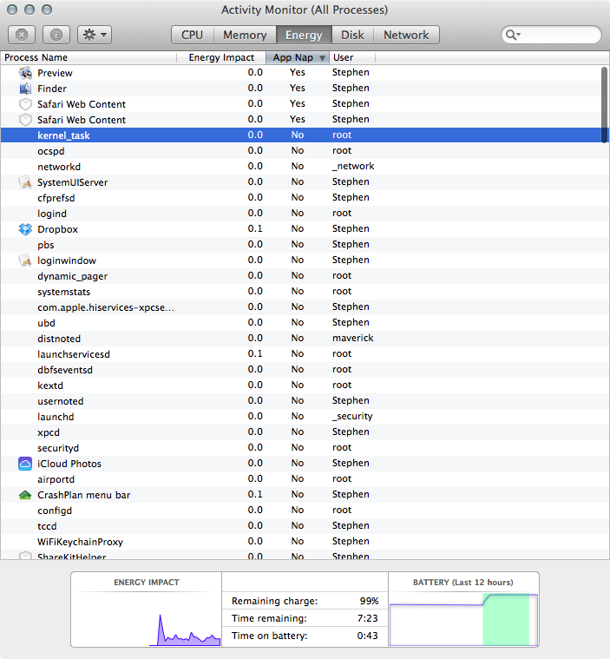Viewport: 610px width, 659px height.
Task: Click the maverick user on distnoted row
Action: (x=353, y=338)
